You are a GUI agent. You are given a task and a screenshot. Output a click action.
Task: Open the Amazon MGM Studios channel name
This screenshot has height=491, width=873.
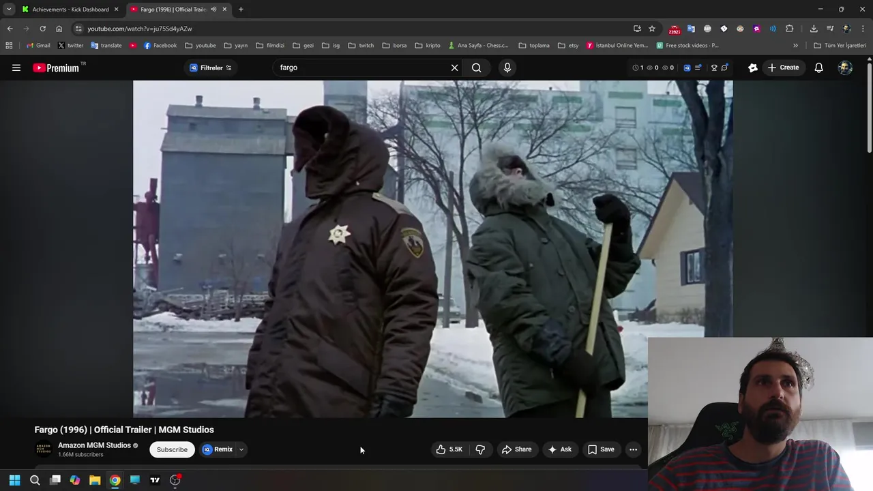pyautogui.click(x=94, y=445)
